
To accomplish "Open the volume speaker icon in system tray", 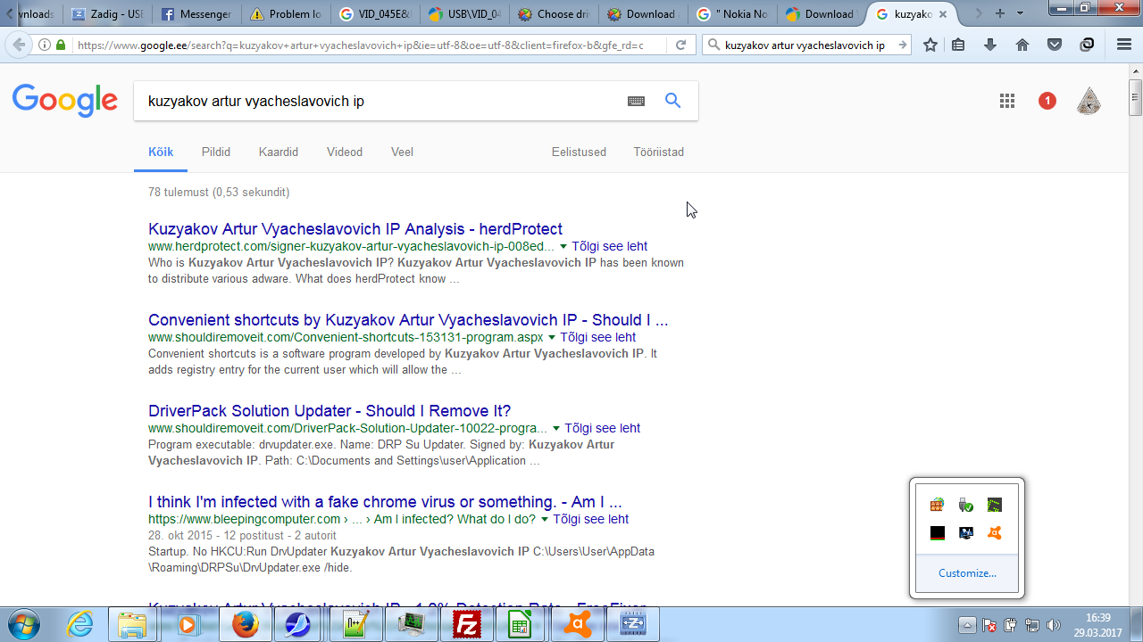I will (x=1053, y=625).
